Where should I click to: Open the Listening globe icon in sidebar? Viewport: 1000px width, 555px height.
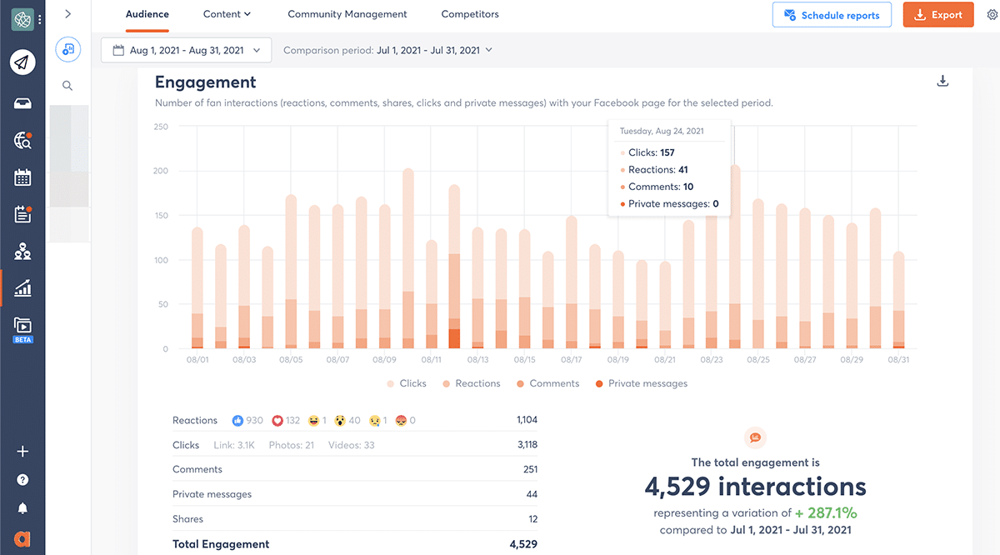22,141
